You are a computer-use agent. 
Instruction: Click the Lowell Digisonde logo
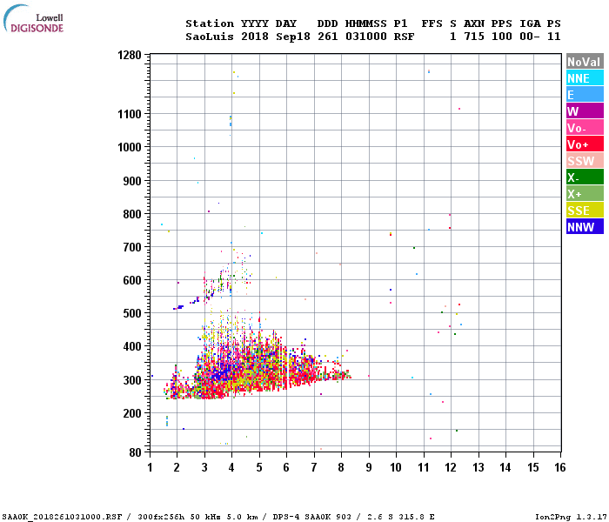pyautogui.click(x=33, y=18)
